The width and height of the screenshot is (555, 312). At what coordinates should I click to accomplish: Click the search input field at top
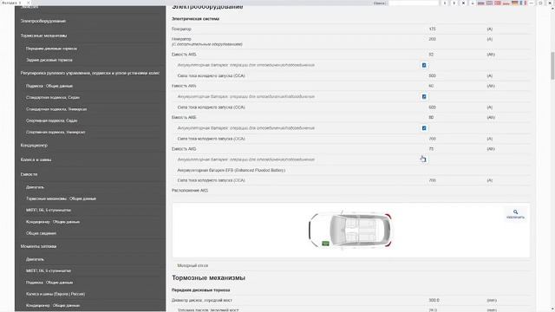414,3
